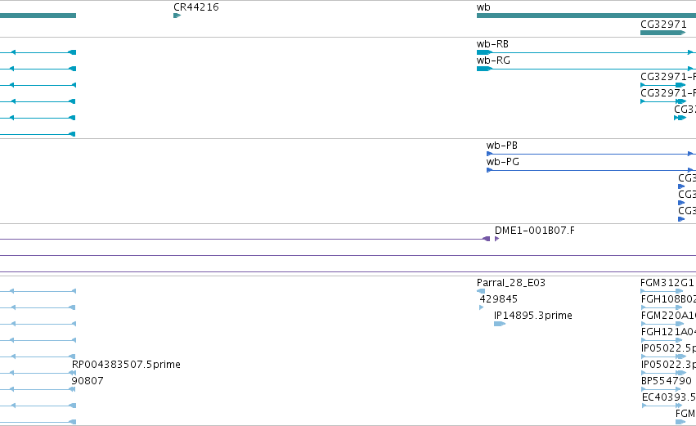The image size is (696, 426).
Task: Click the wb-PB protein label
Action: click(x=502, y=146)
